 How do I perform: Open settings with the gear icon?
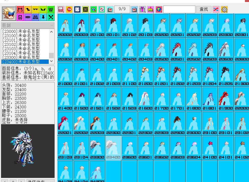coord(224,10)
